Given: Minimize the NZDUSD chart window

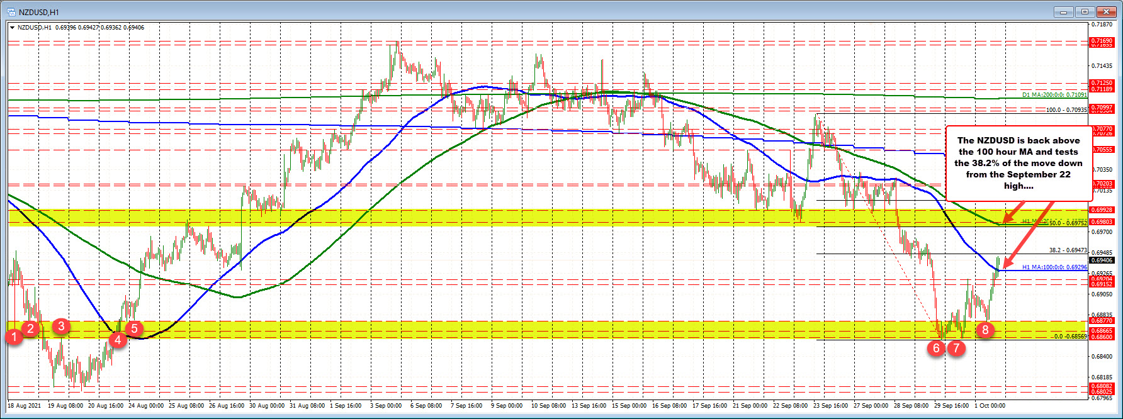Looking at the screenshot, I should 1064,11.
